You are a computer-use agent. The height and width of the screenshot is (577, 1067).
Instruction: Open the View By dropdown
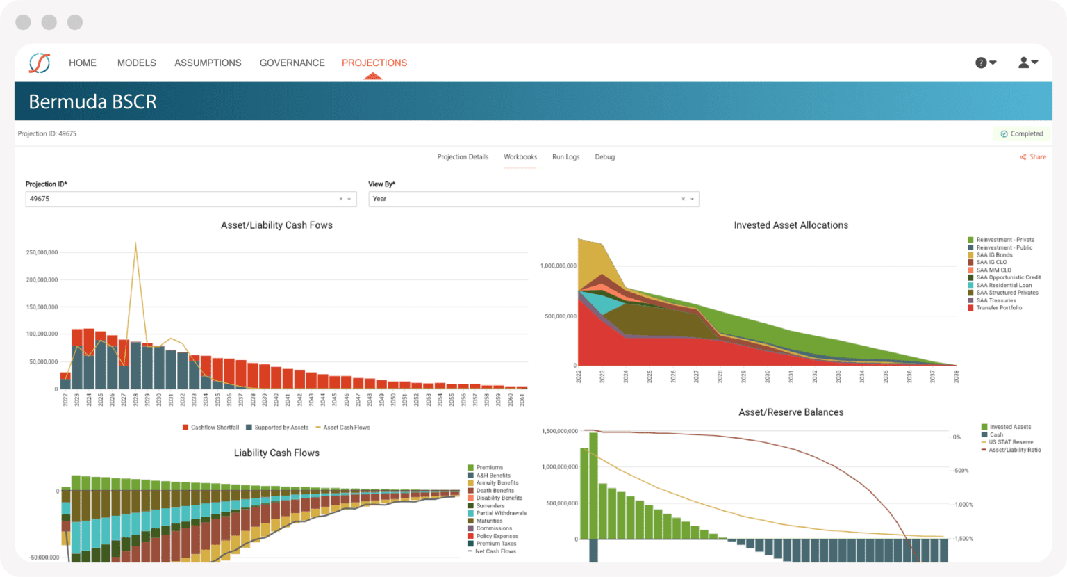(x=693, y=199)
